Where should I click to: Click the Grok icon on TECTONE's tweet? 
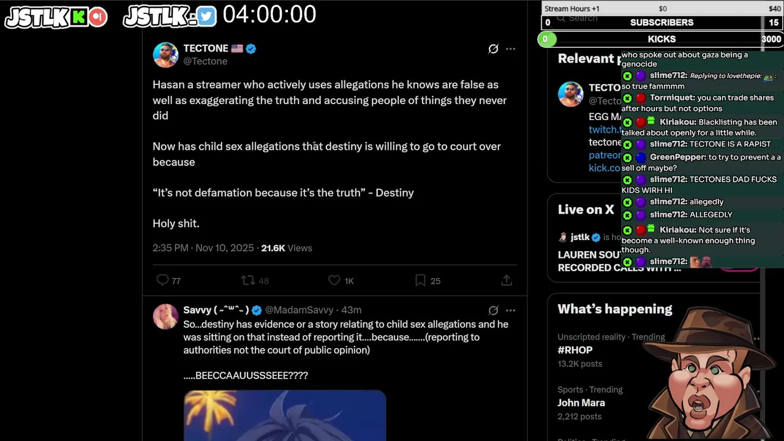coord(493,49)
